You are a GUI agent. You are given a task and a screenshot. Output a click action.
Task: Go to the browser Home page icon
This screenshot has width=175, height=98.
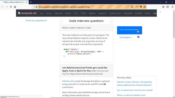15,7
